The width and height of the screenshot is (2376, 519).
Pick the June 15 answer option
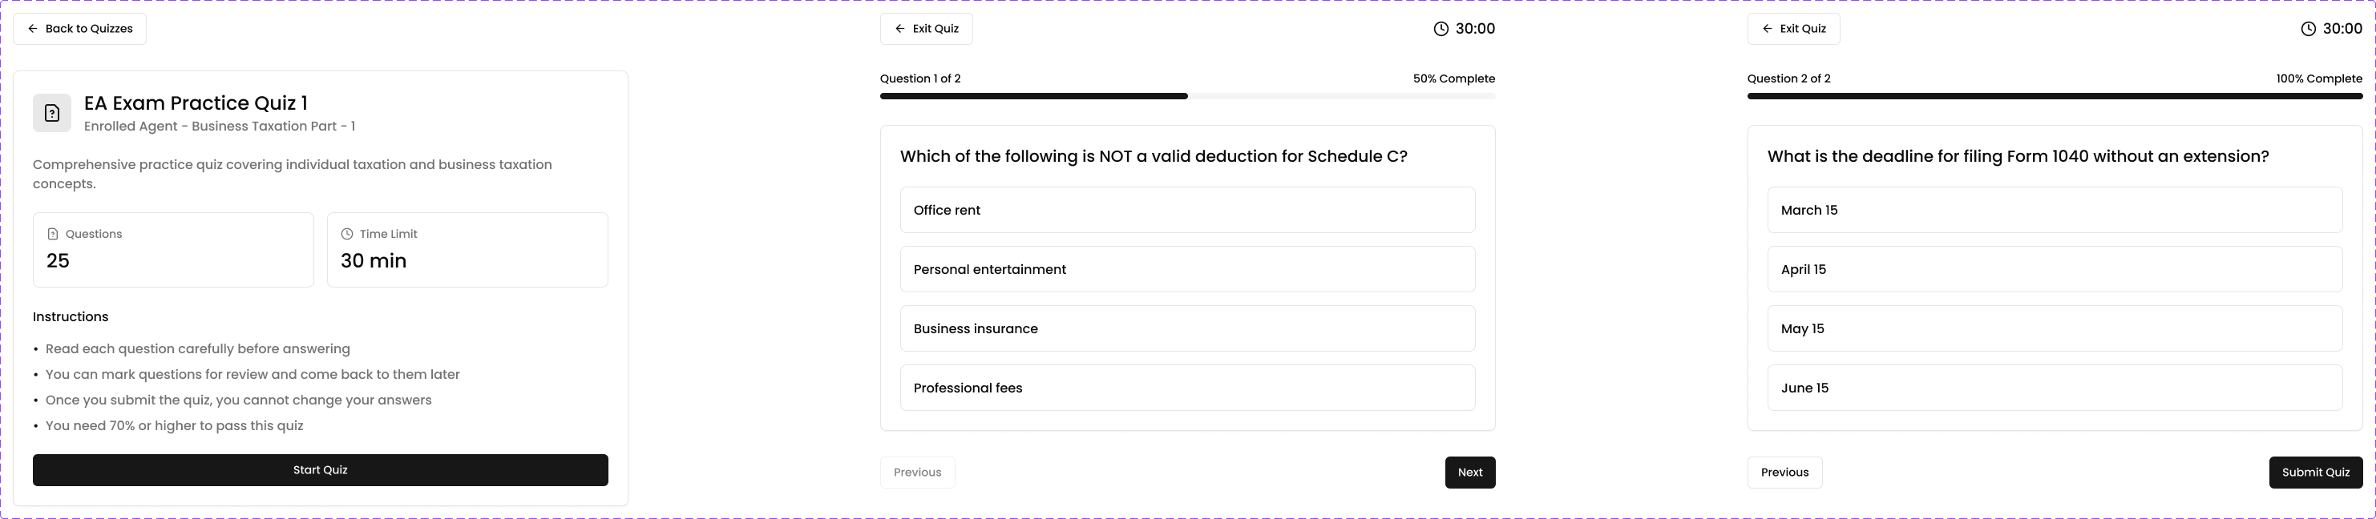pyautogui.click(x=2054, y=388)
